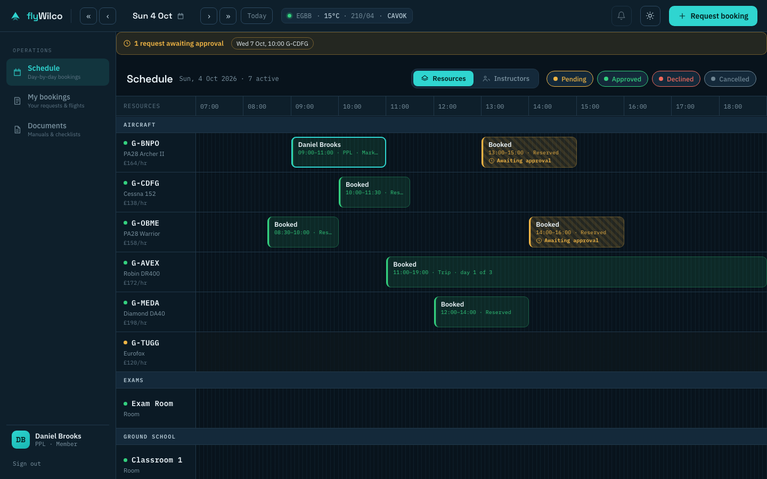Toggle the Cancelled status filter
Image resolution: width=767 pixels, height=479 pixels.
[730, 79]
